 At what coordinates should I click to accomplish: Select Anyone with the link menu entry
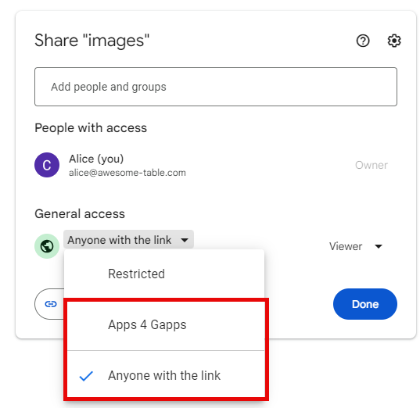click(x=166, y=375)
